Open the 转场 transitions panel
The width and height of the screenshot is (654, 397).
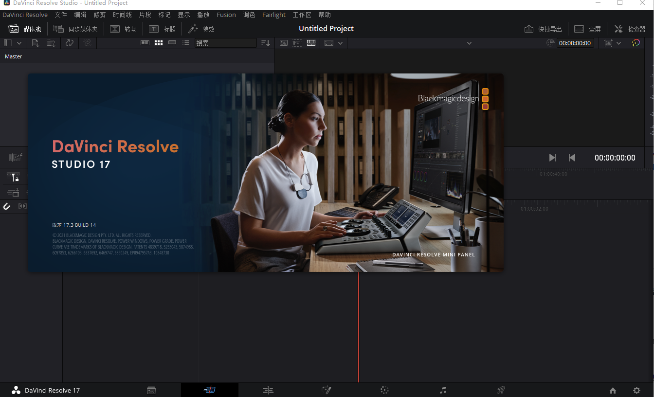pyautogui.click(x=123, y=29)
